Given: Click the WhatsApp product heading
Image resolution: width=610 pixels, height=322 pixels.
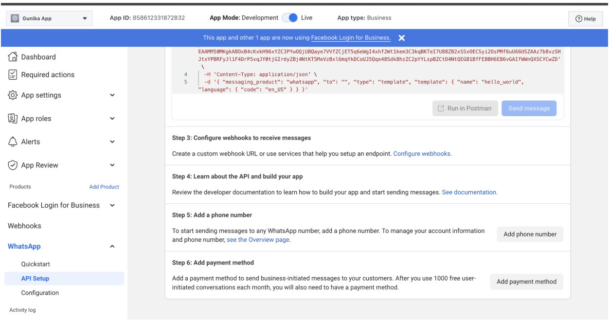Looking at the screenshot, I should coord(24,246).
